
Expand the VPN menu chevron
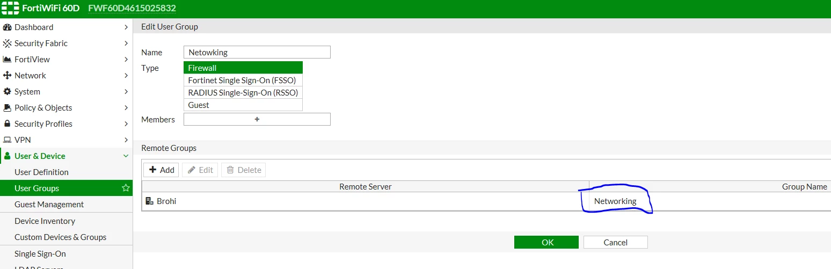click(126, 140)
